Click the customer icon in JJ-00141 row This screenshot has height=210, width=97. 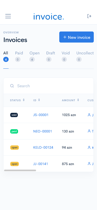pyautogui.click(x=89, y=164)
